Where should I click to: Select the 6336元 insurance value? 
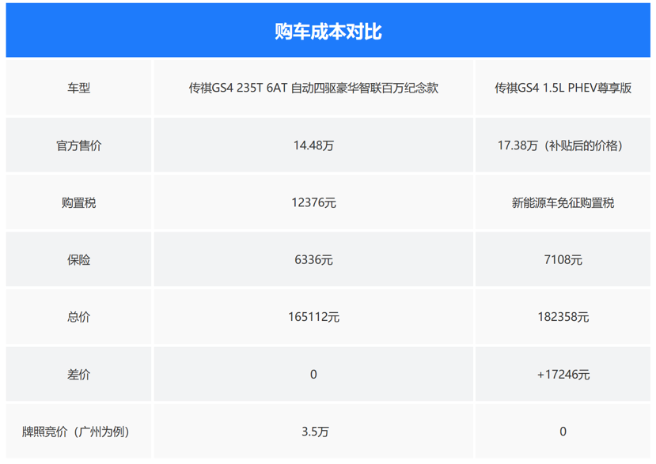coord(313,260)
